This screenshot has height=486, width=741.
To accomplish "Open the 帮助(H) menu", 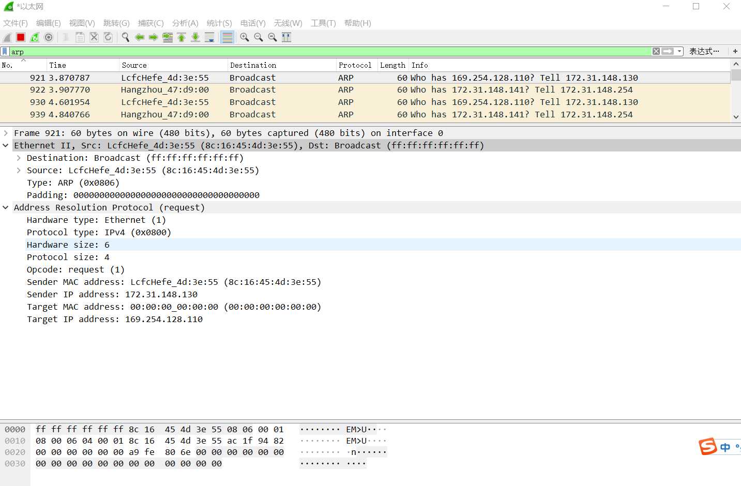I will pos(358,23).
